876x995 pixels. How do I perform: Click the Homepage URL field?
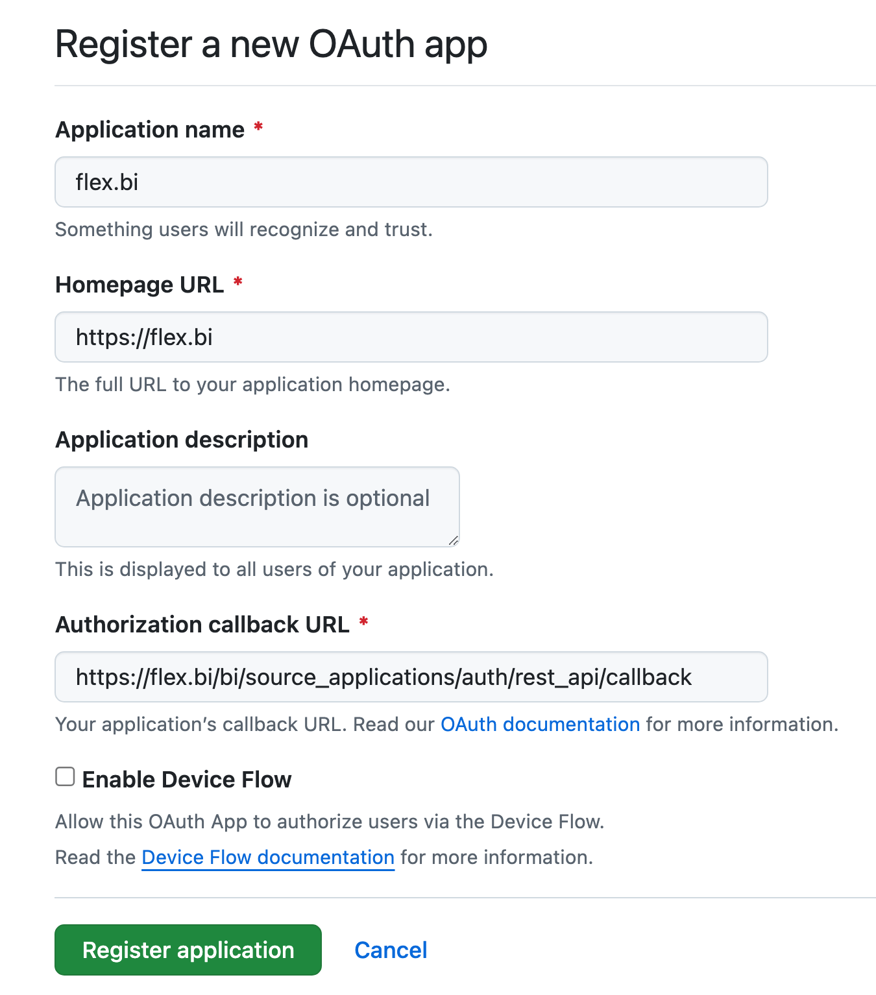(411, 337)
